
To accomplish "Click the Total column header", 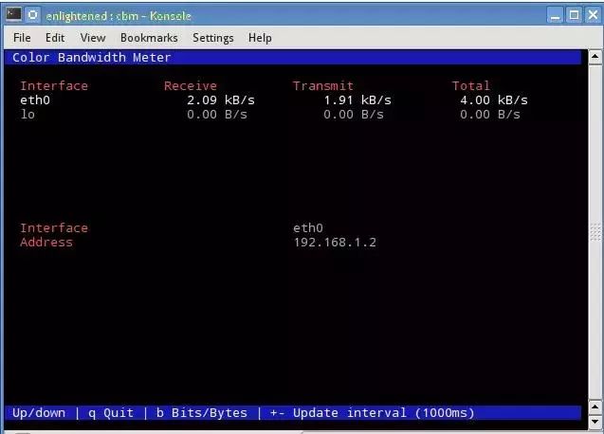I will [470, 85].
